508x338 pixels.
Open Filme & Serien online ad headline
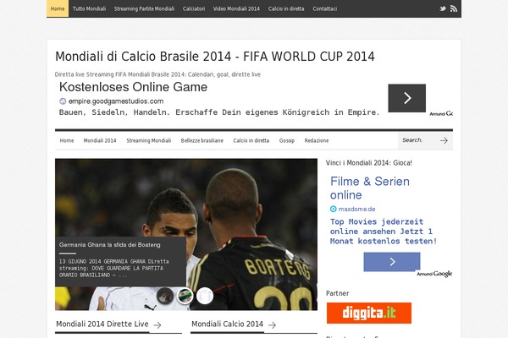tap(370, 188)
